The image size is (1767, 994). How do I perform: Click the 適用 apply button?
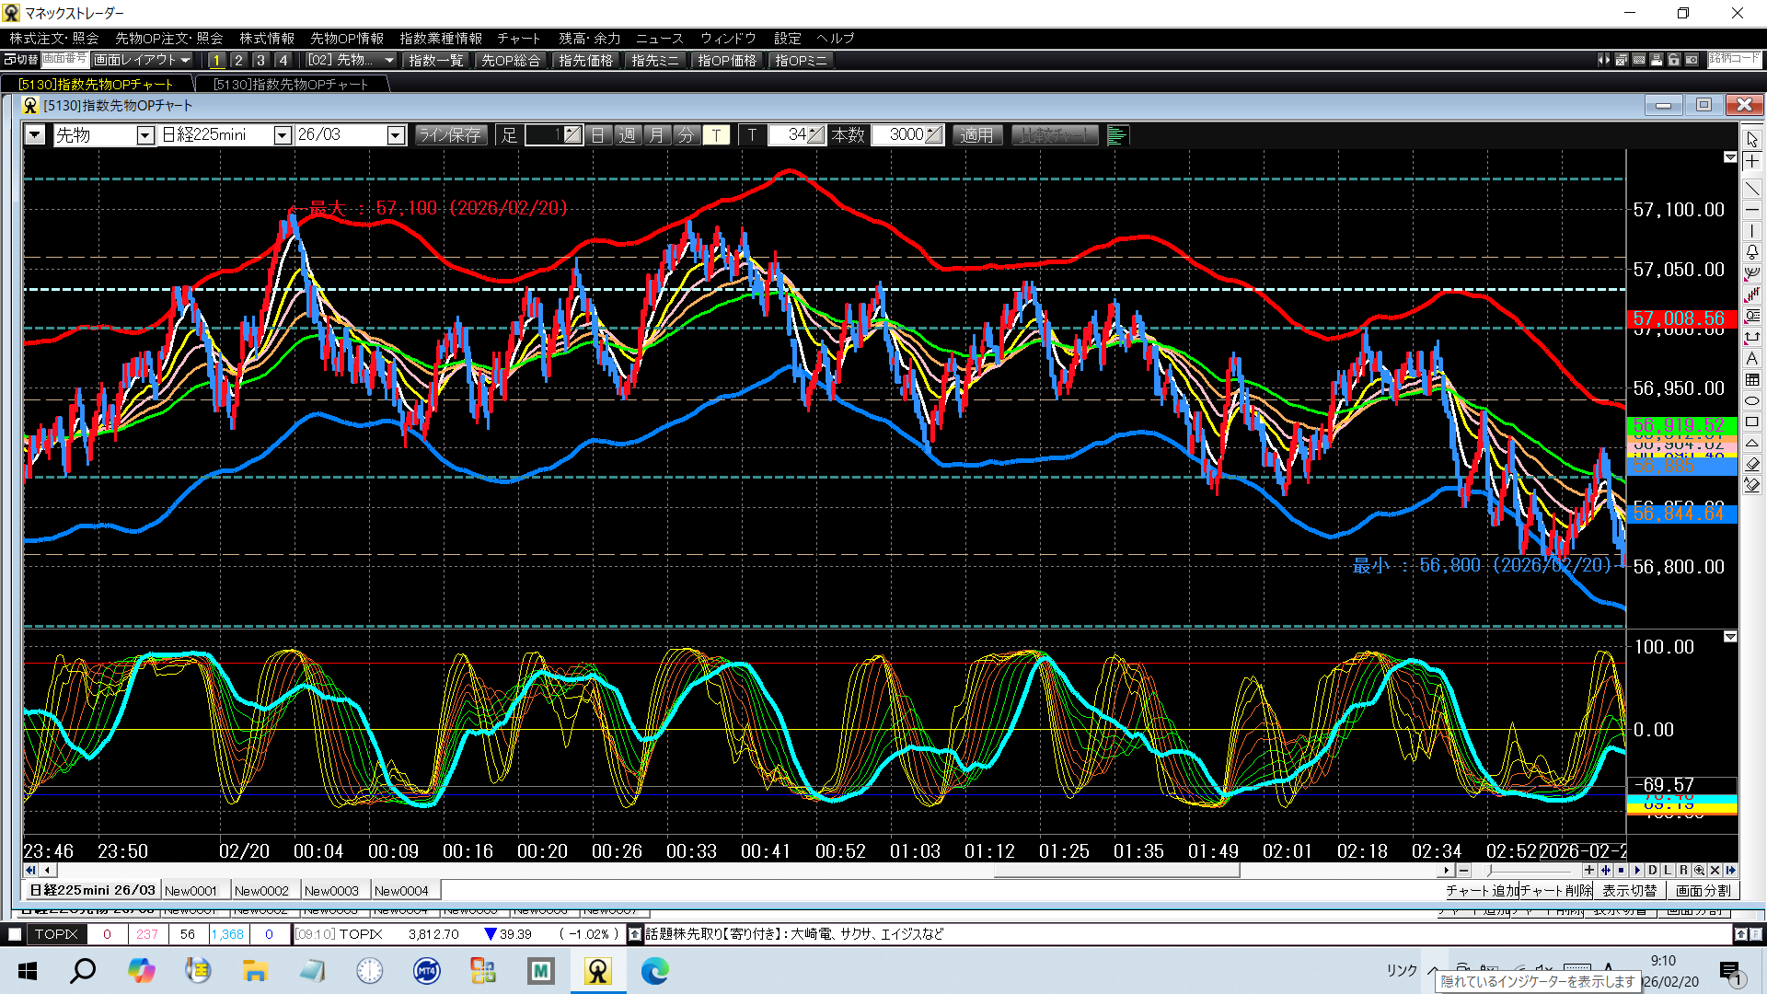coord(976,135)
